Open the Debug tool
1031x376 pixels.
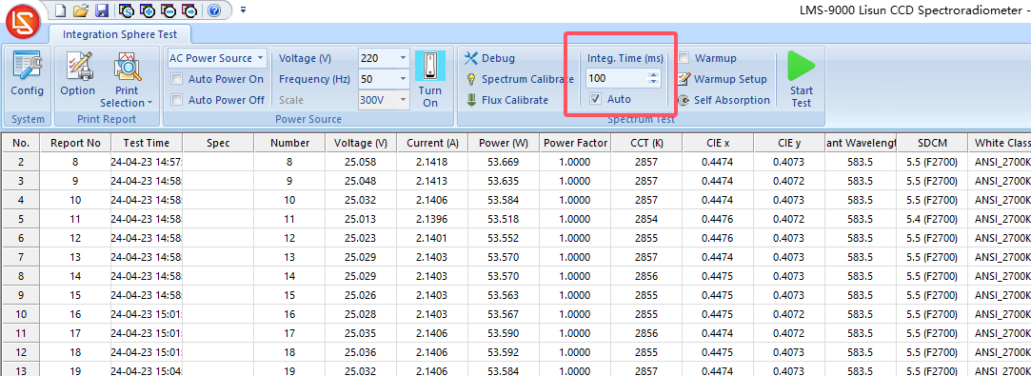489,58
